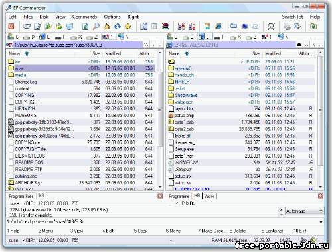The width and height of the screenshot is (332, 252).
Task: Click the compare documents toolbar icon
Action: coord(143,27)
